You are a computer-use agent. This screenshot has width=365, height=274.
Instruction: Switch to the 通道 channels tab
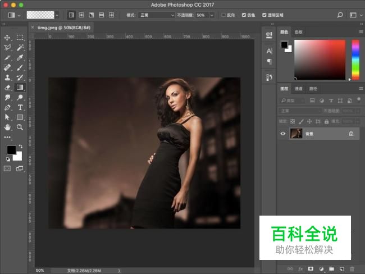[x=299, y=89]
